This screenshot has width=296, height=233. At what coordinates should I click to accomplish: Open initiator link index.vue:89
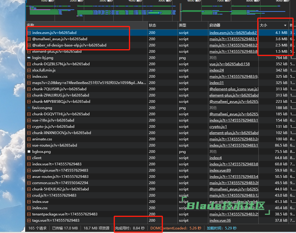[220, 170]
